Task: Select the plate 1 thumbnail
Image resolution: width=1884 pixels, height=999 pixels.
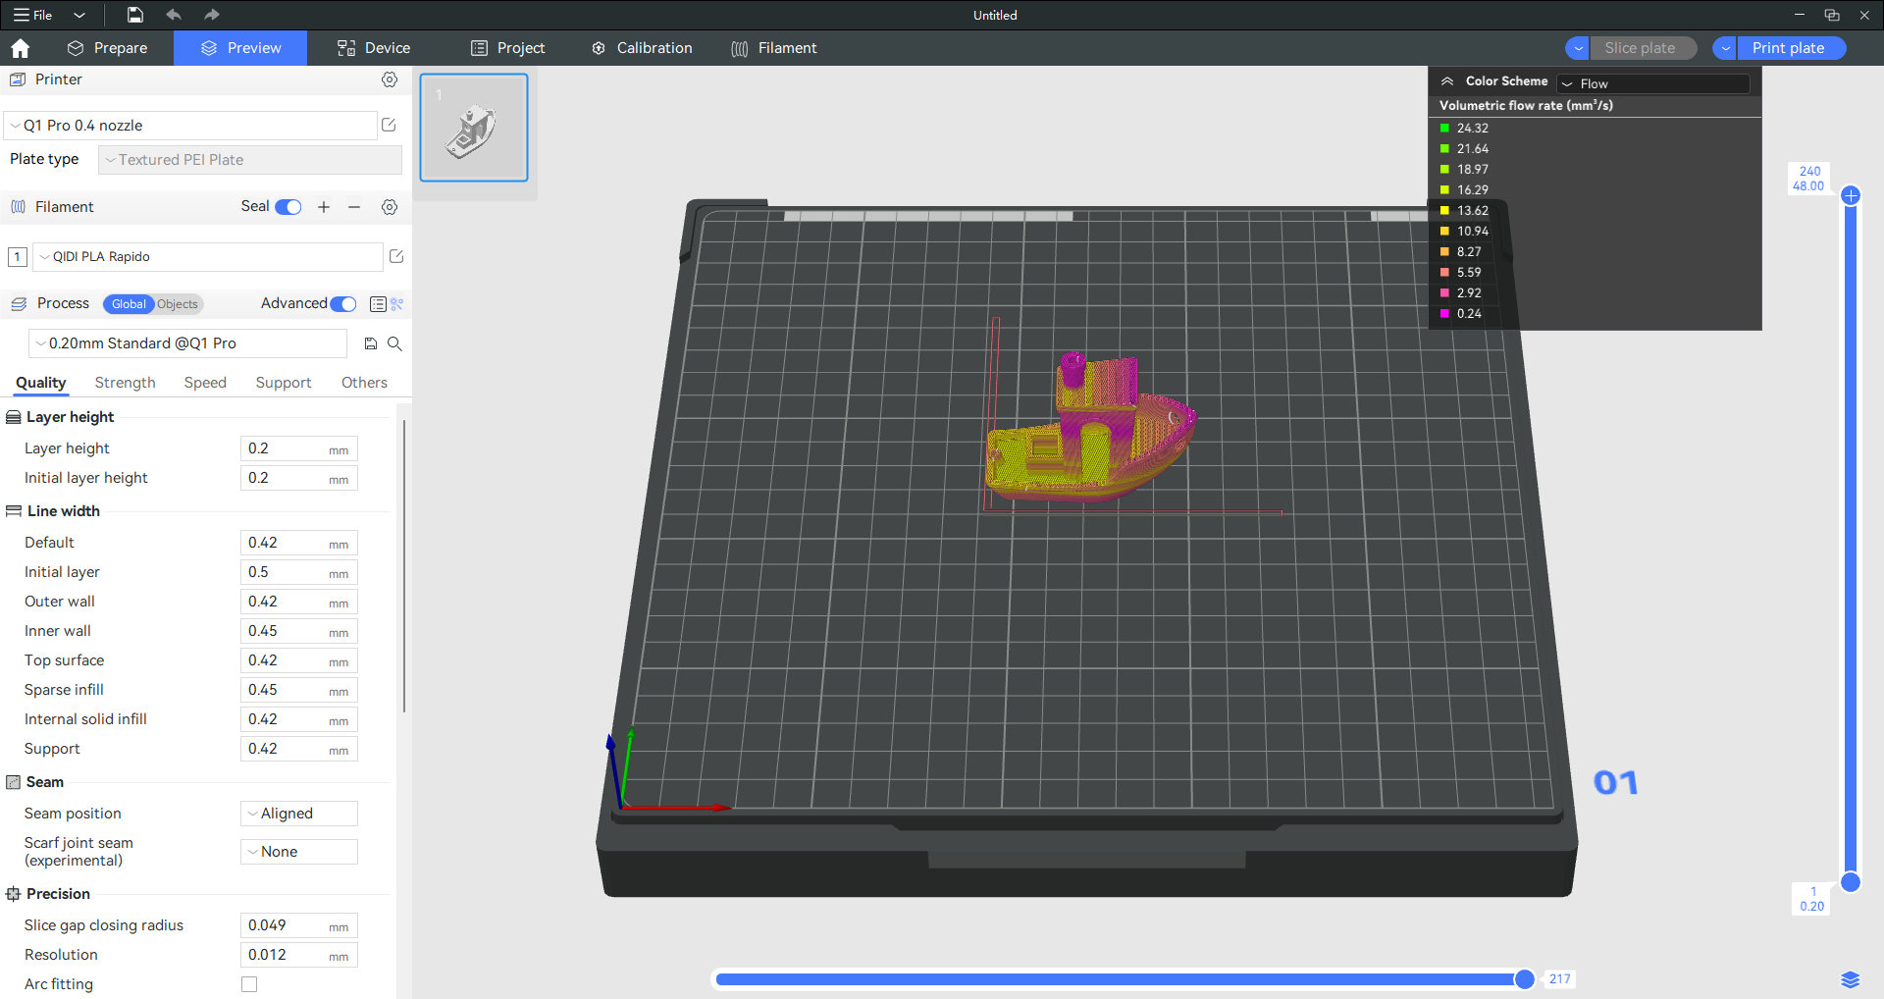Action: point(474,128)
